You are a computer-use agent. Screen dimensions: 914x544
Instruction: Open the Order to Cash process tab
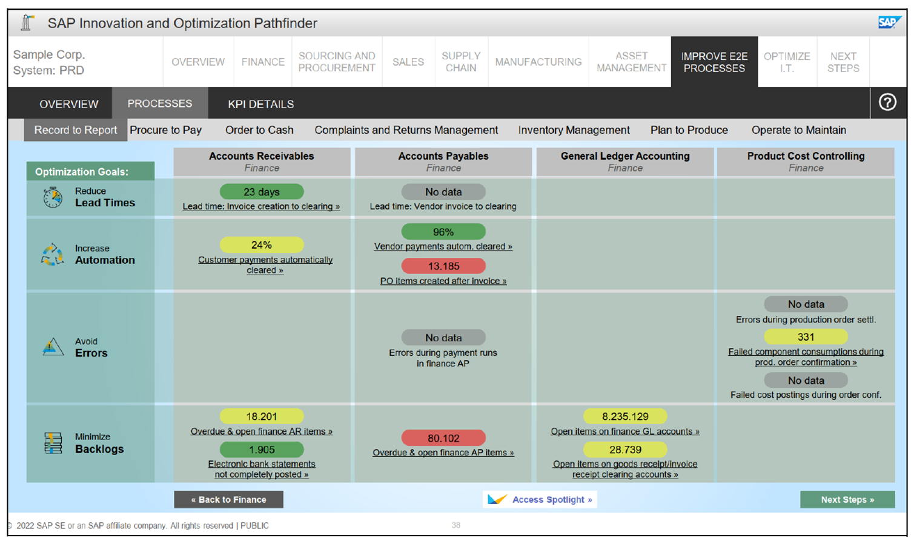point(259,130)
